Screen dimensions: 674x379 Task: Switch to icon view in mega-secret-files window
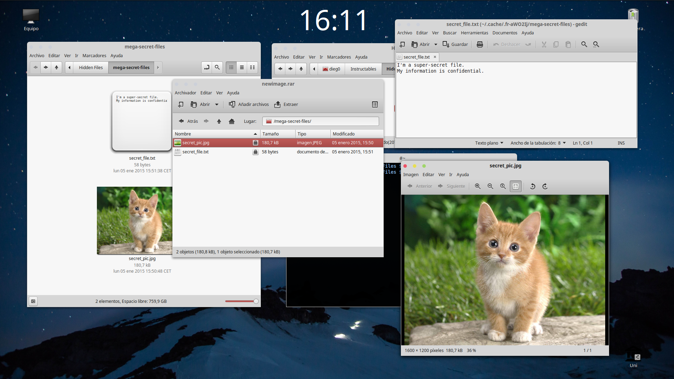coord(231,67)
